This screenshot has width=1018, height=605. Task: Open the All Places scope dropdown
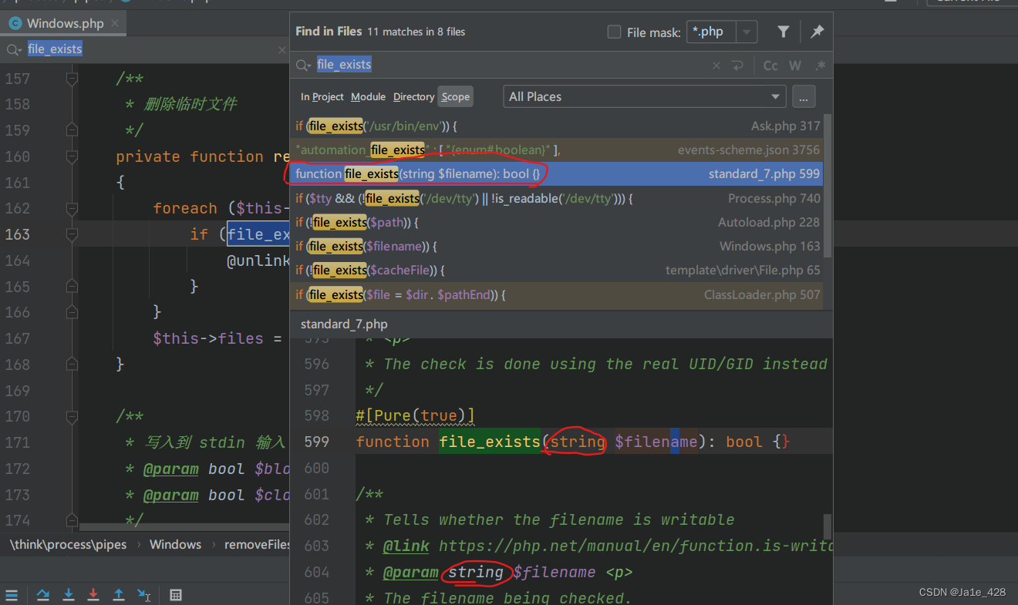tap(644, 96)
